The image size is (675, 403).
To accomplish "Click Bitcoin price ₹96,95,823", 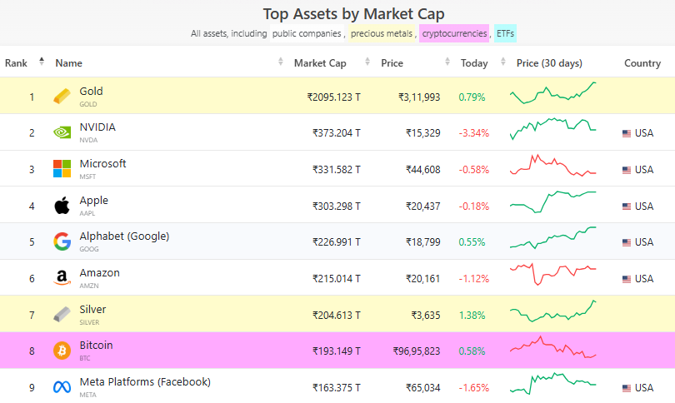I will click(x=417, y=351).
